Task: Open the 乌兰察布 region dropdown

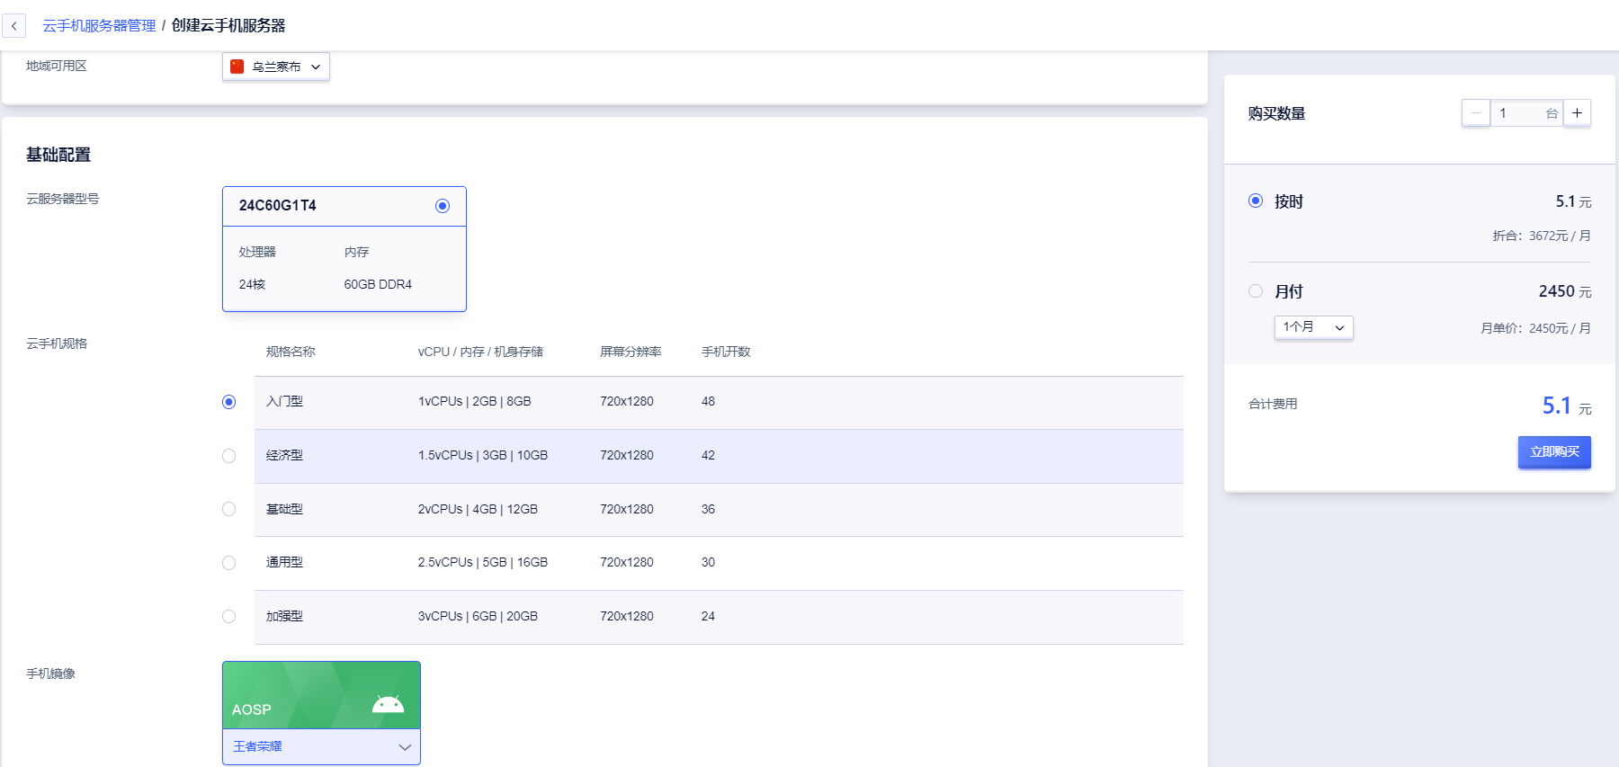Action: 276,67
